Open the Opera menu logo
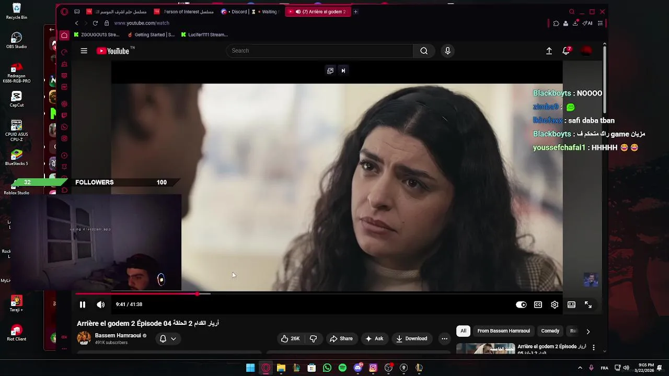This screenshot has width=669, height=376. pos(64,11)
